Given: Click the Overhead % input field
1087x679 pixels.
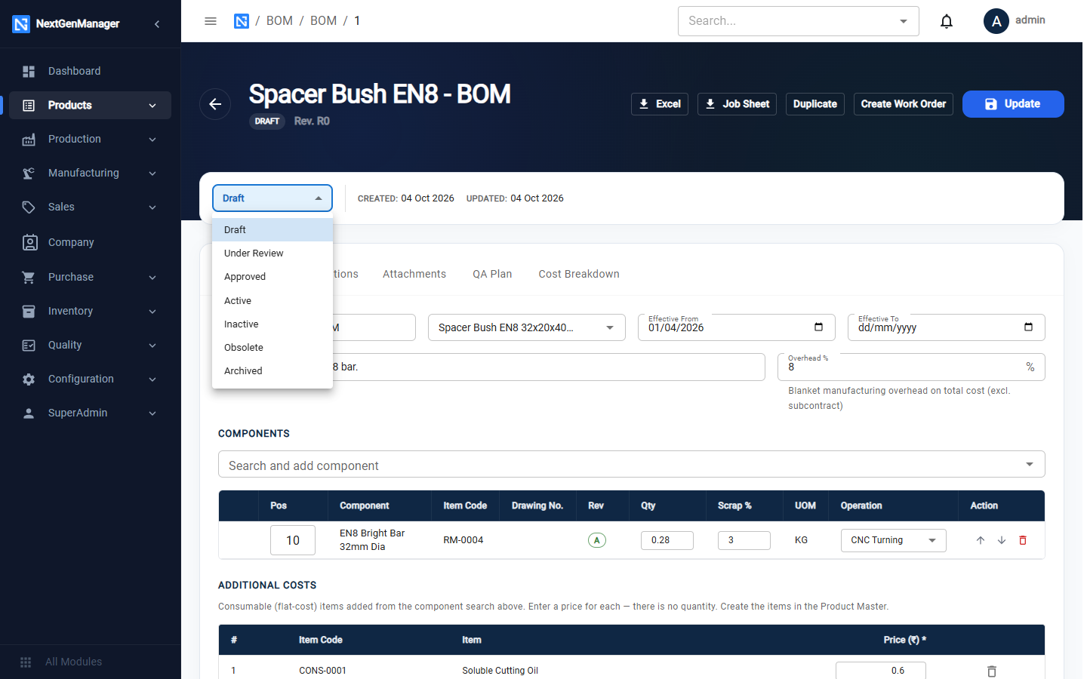Looking at the screenshot, I should [x=911, y=367].
